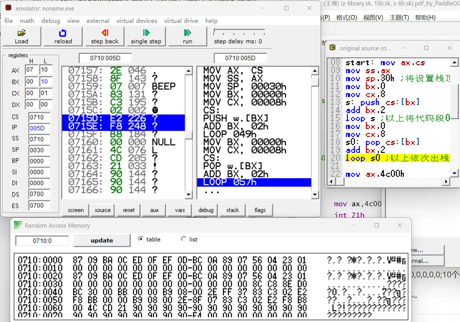Click the disassembly address field
The width and height of the screenshot is (460, 322).
click(240, 58)
